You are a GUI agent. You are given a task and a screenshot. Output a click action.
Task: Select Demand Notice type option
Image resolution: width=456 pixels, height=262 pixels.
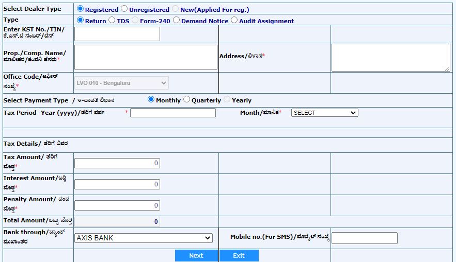176,20
